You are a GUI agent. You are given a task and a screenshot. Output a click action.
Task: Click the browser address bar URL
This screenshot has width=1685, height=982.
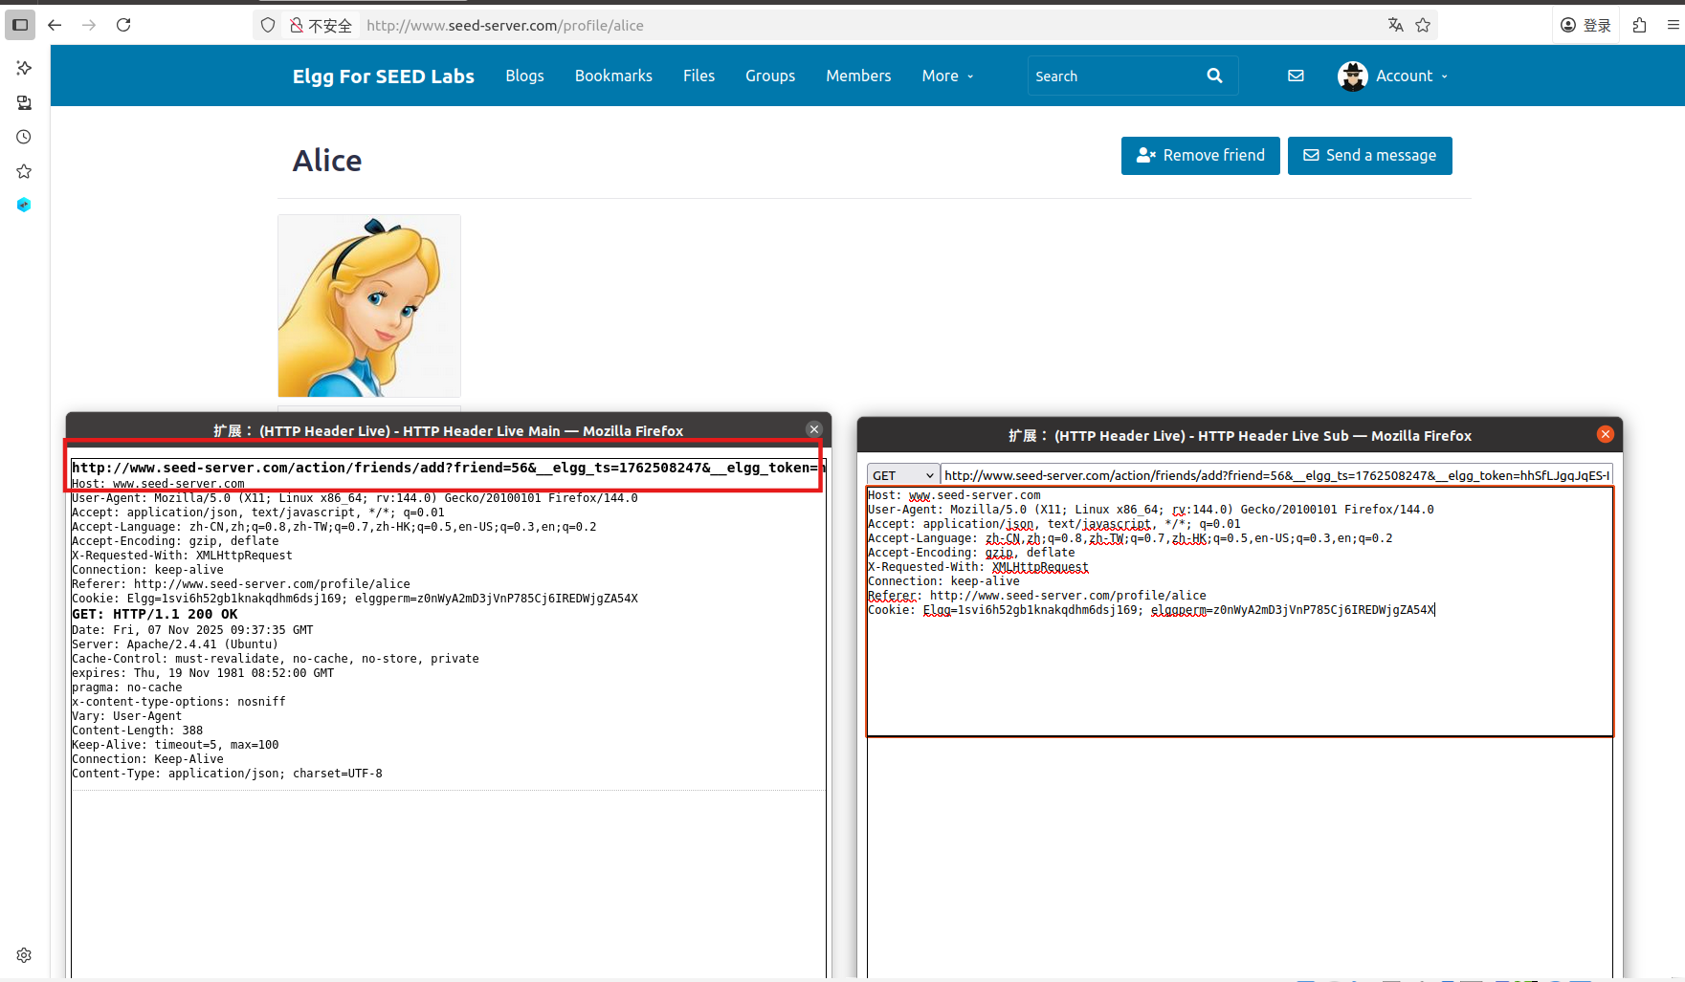[504, 26]
